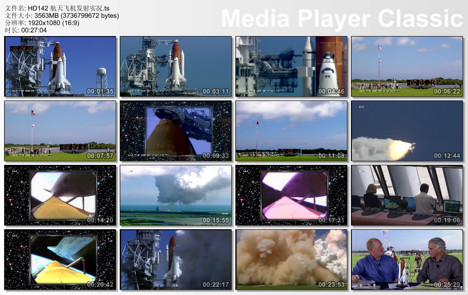This screenshot has width=468, height=295.
Task: Select the shuttle ascent plume frame at 00:12:44
Action: [x=407, y=131]
